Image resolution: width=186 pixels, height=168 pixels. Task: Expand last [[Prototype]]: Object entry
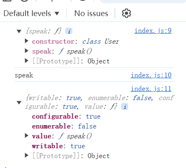[x=26, y=155]
